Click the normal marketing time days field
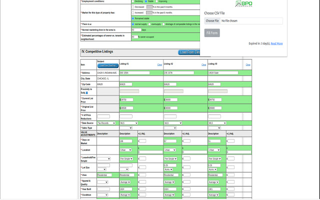Viewport: 320px width, 200px height. (136, 30)
